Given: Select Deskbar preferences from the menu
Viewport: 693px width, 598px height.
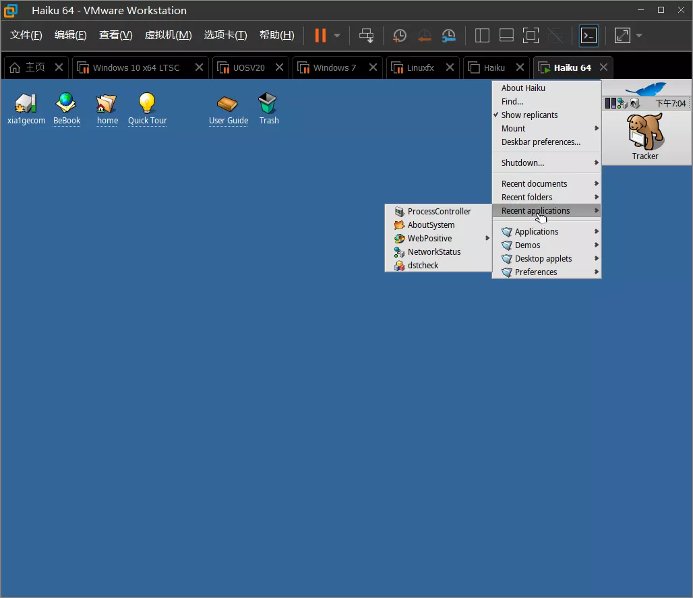Looking at the screenshot, I should pyautogui.click(x=541, y=142).
